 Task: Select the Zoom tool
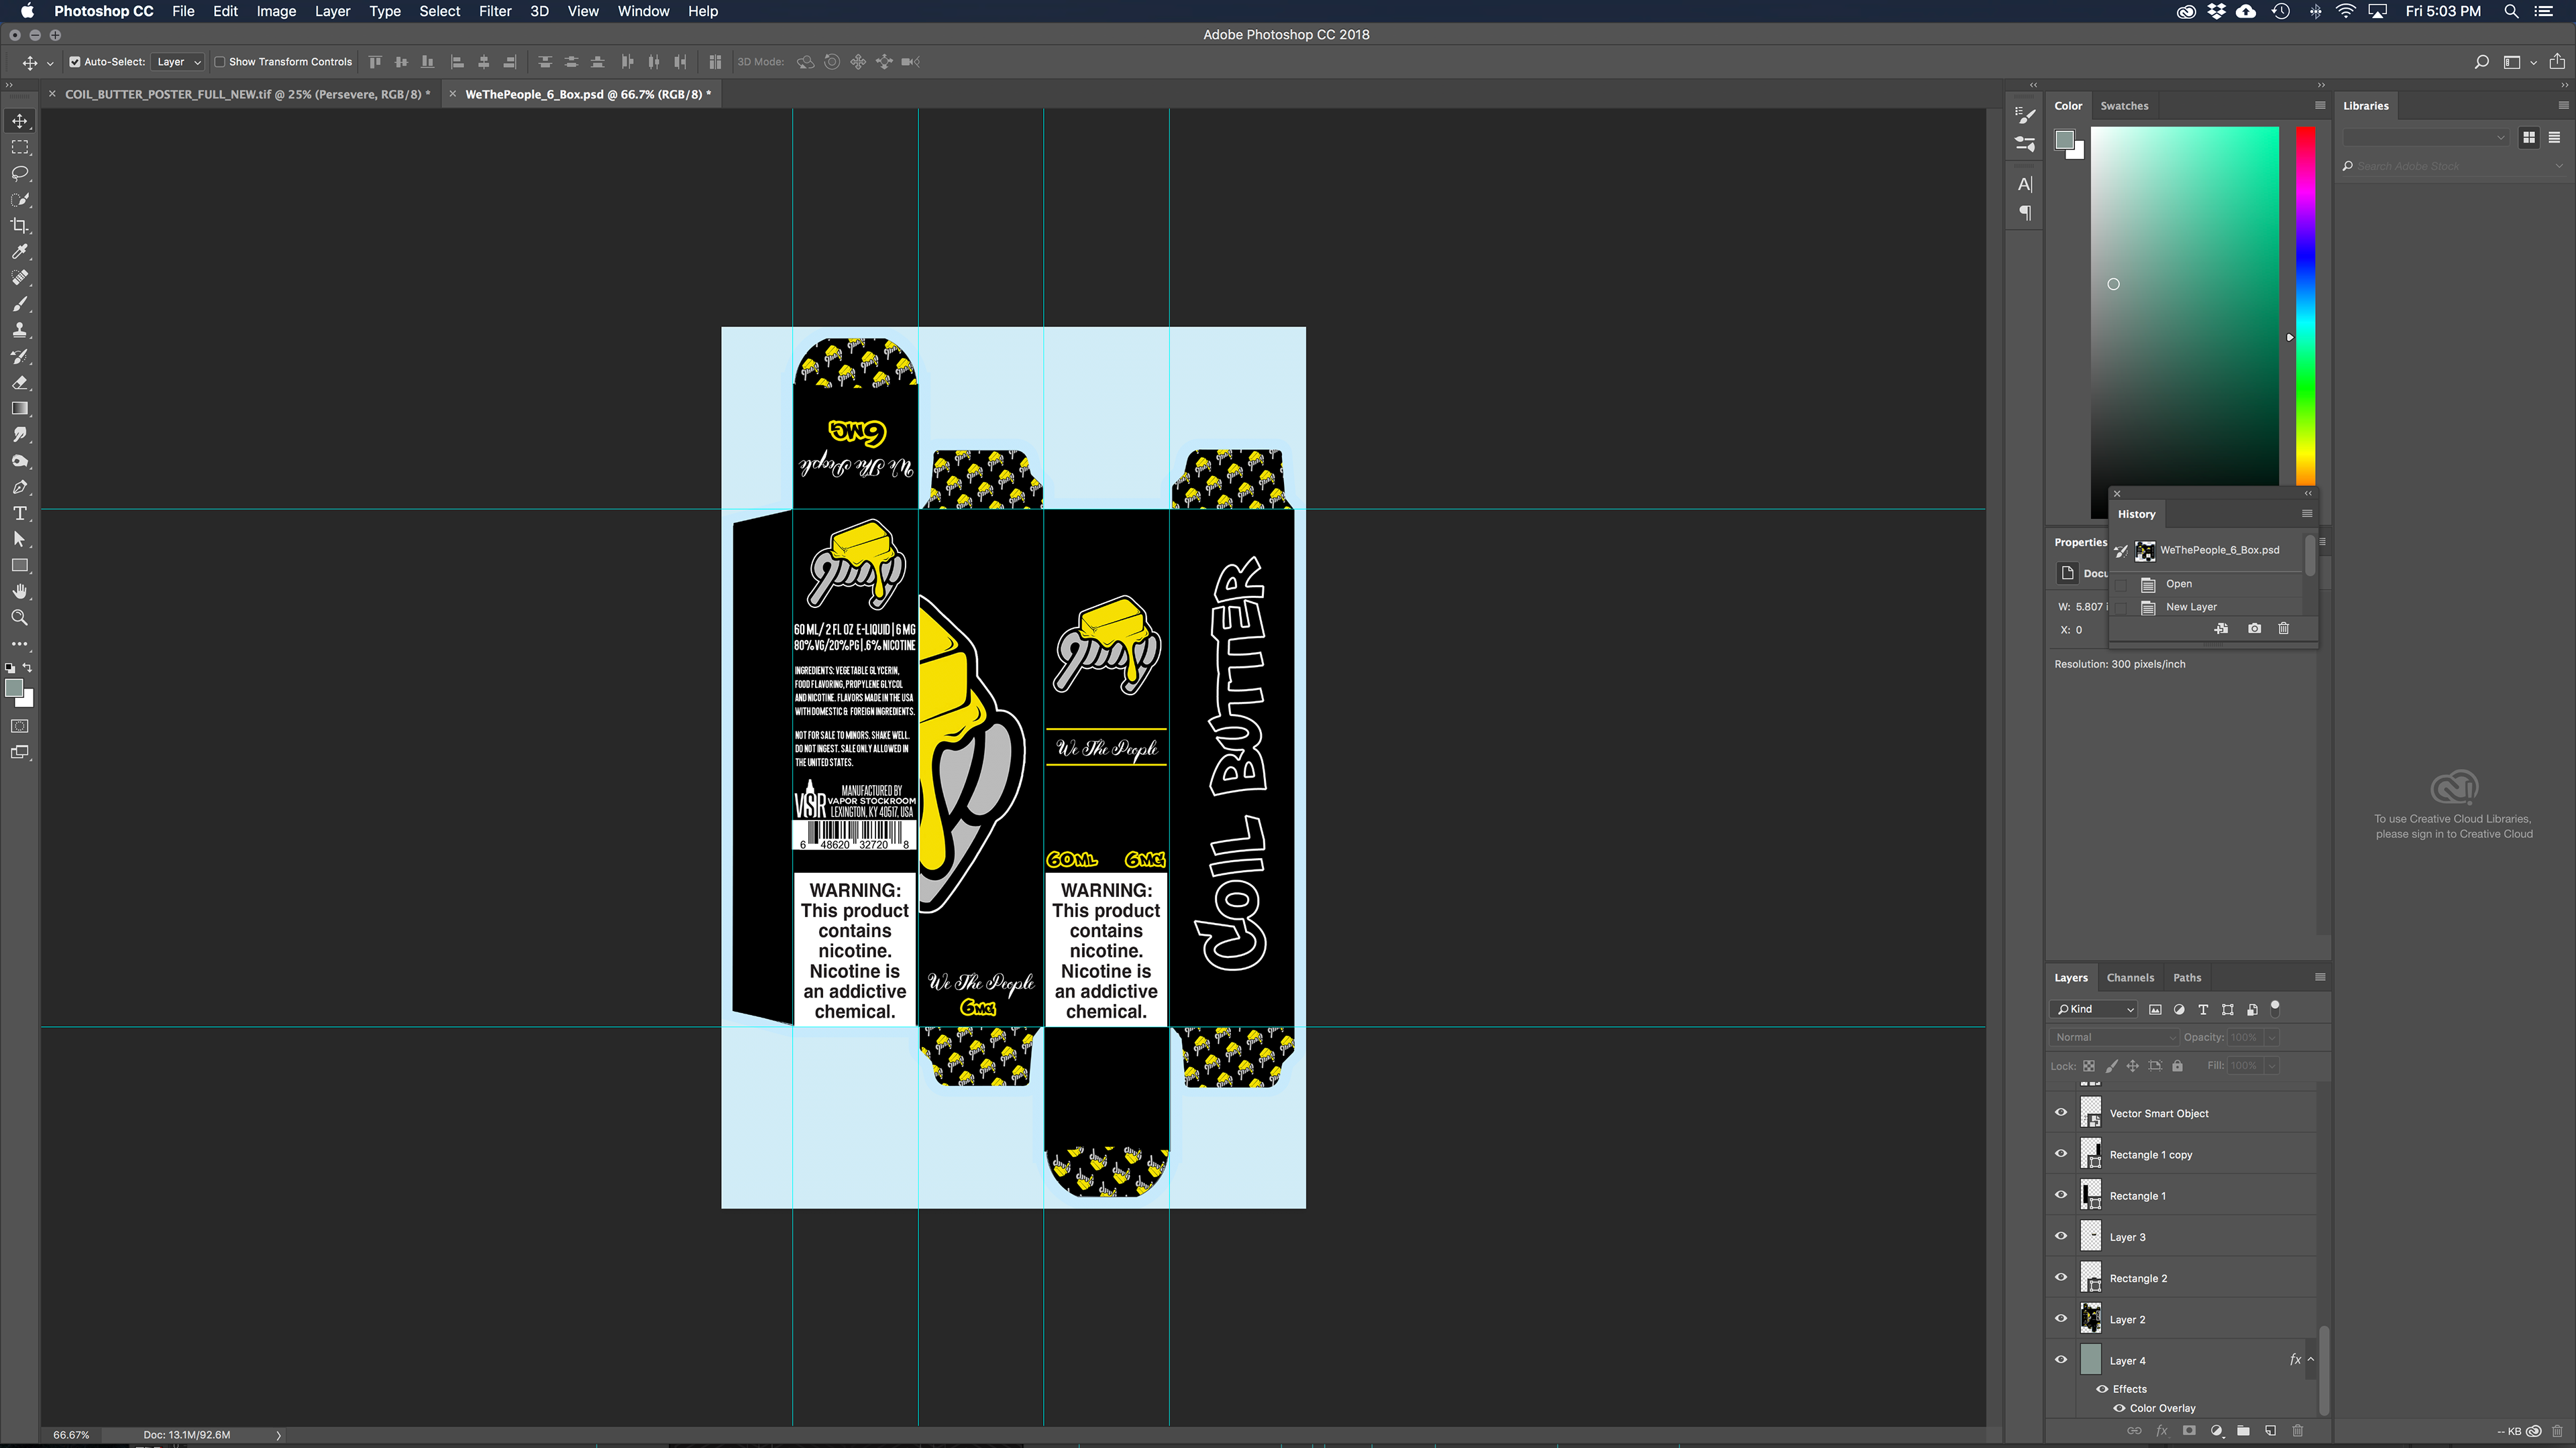tap(20, 617)
